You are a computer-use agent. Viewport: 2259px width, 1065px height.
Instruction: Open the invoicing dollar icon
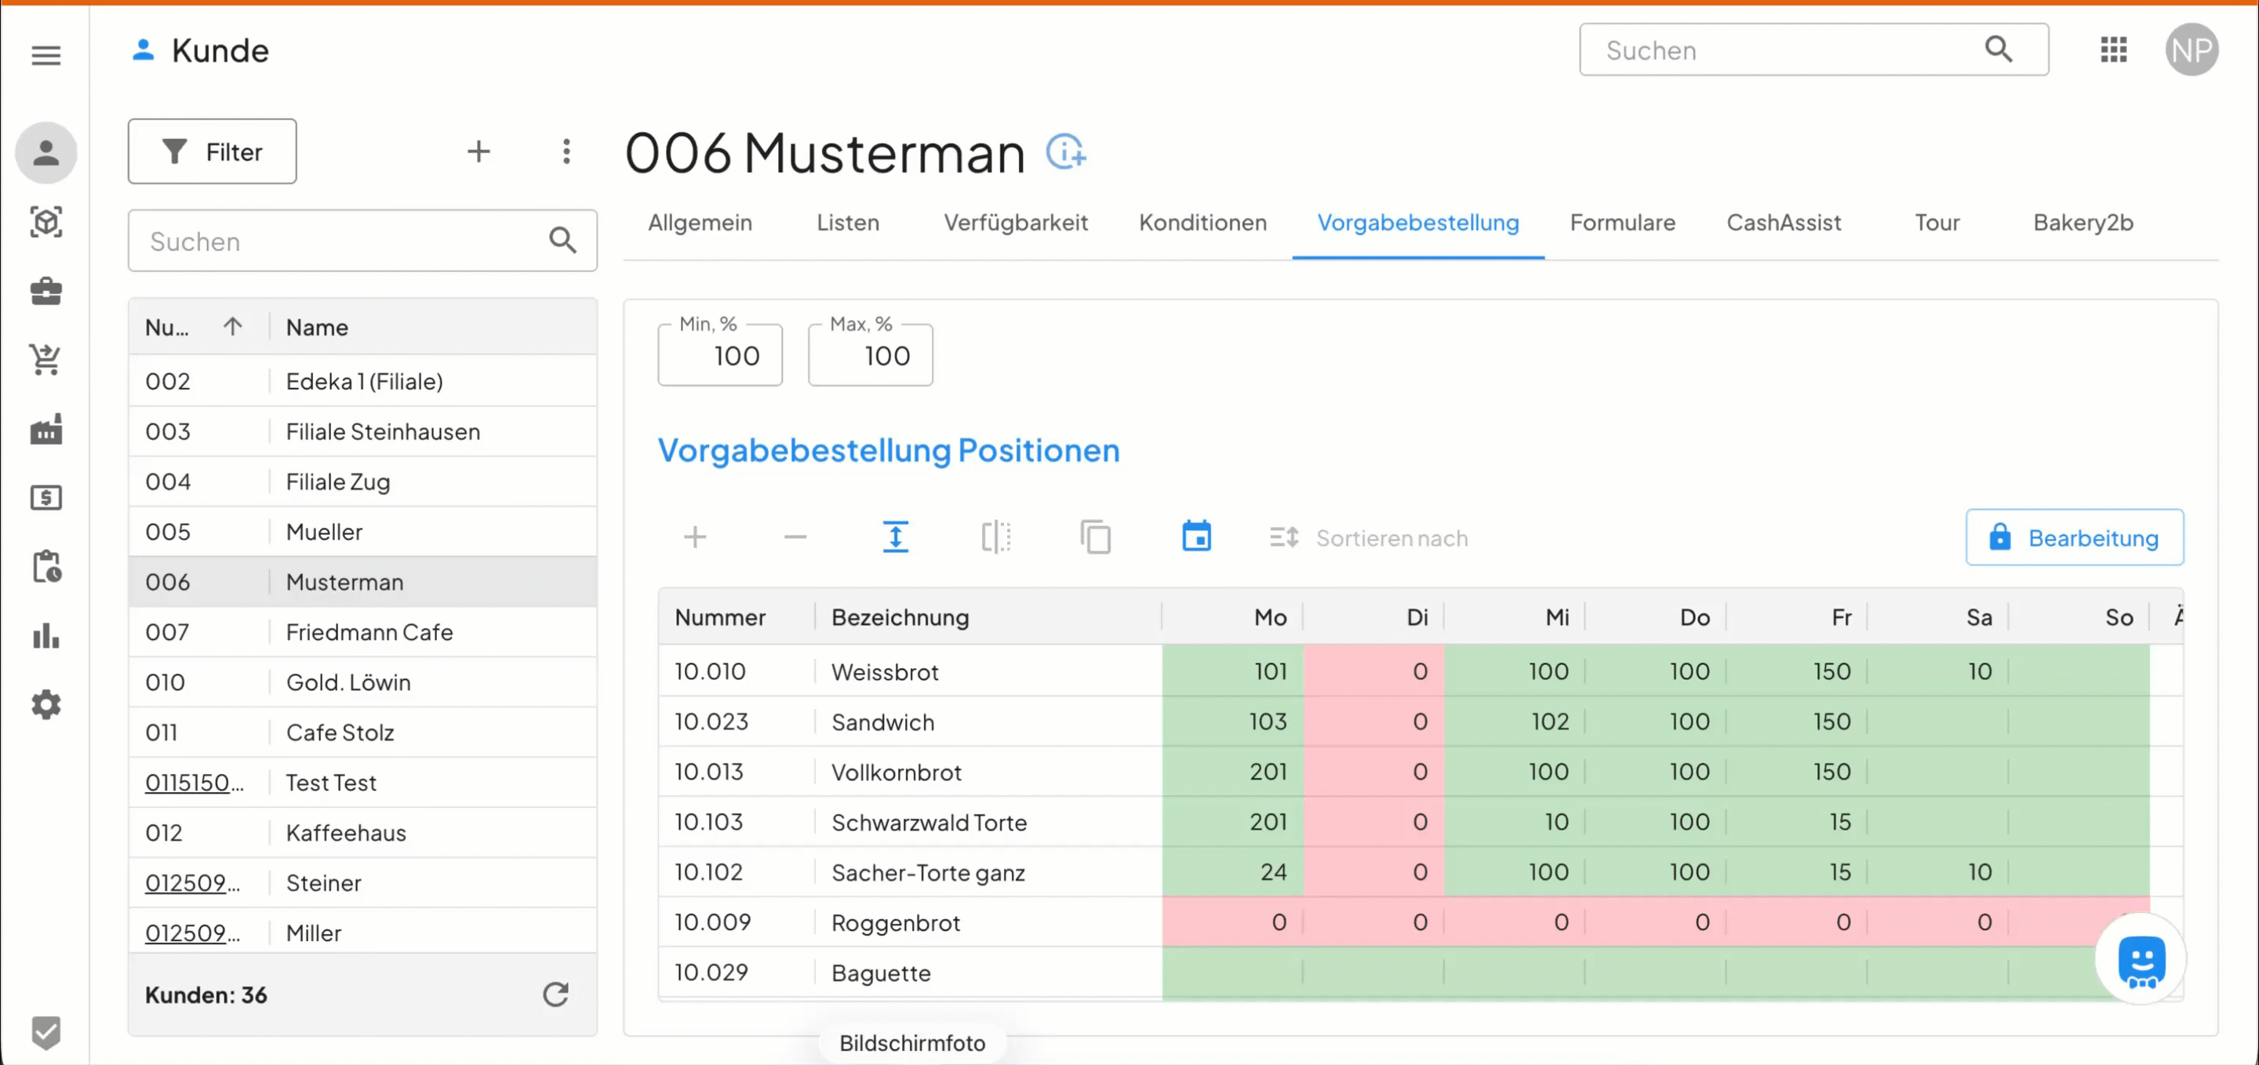[45, 498]
